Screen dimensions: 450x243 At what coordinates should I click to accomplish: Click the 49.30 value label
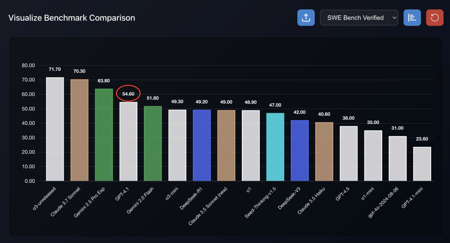pos(177,101)
